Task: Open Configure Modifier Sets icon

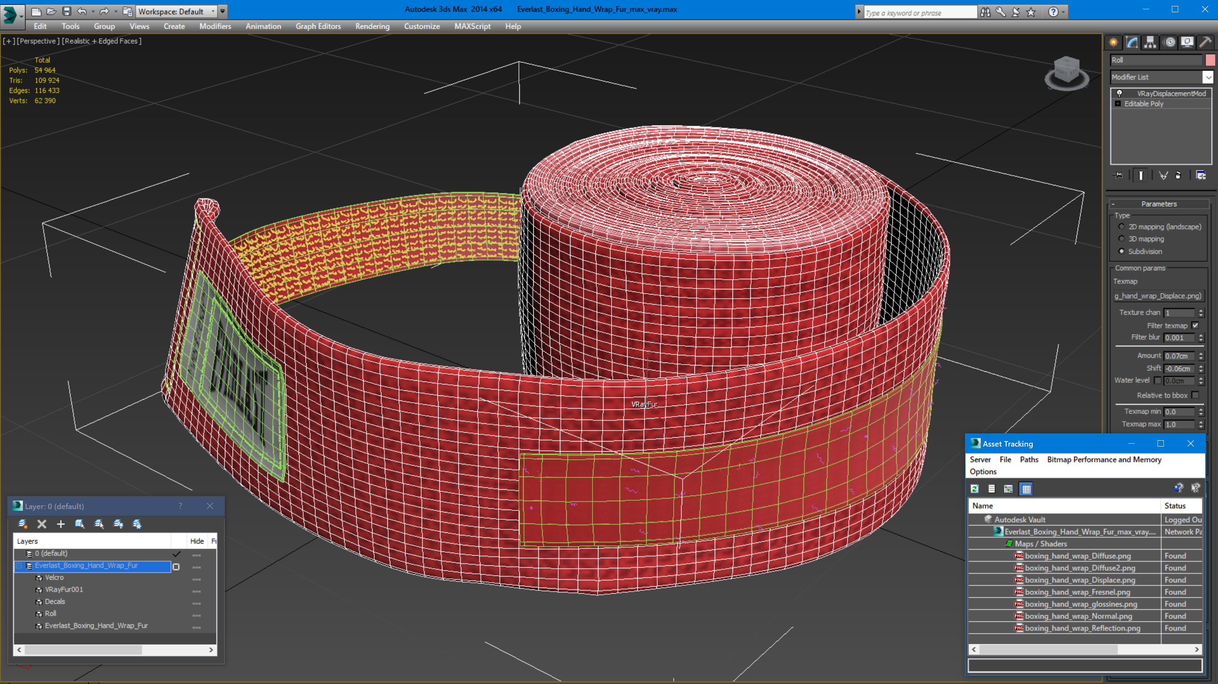Action: tap(1201, 175)
